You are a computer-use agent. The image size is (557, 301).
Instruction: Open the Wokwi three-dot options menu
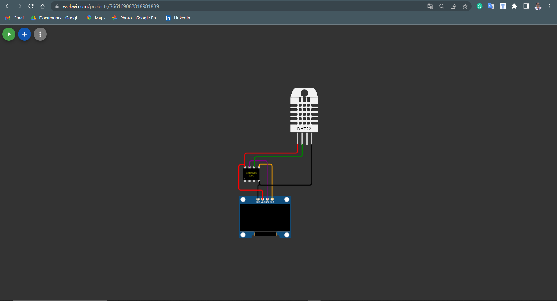40,34
